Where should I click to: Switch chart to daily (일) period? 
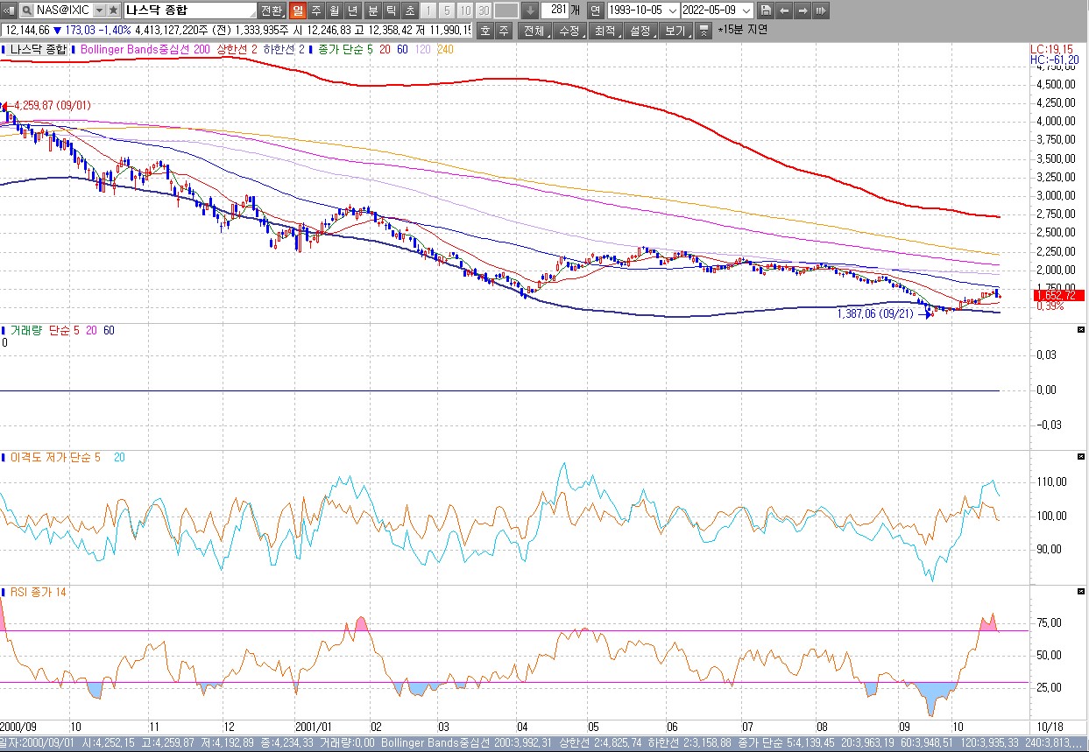tap(297, 11)
